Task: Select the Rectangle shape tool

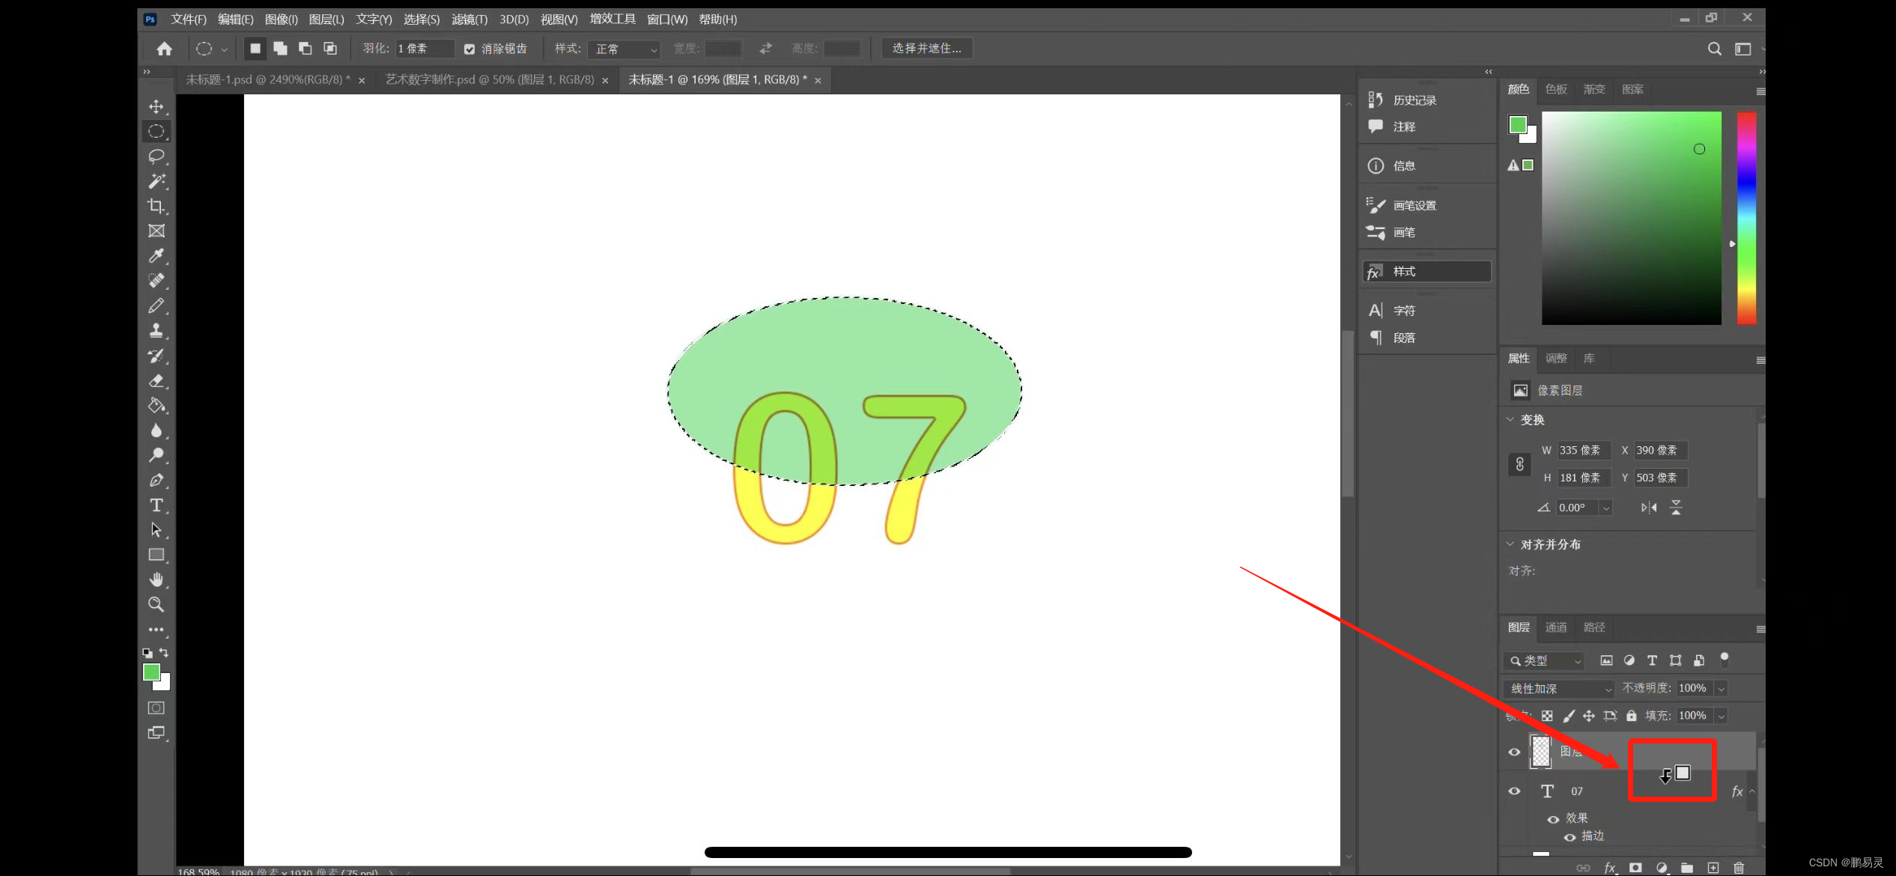Action: point(156,555)
